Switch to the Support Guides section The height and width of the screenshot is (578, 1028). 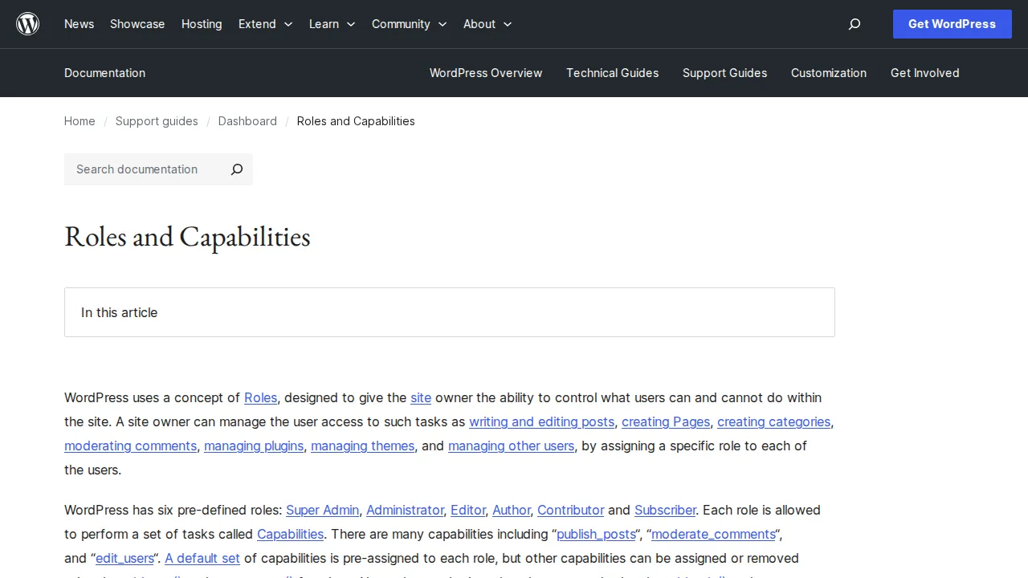pos(724,73)
